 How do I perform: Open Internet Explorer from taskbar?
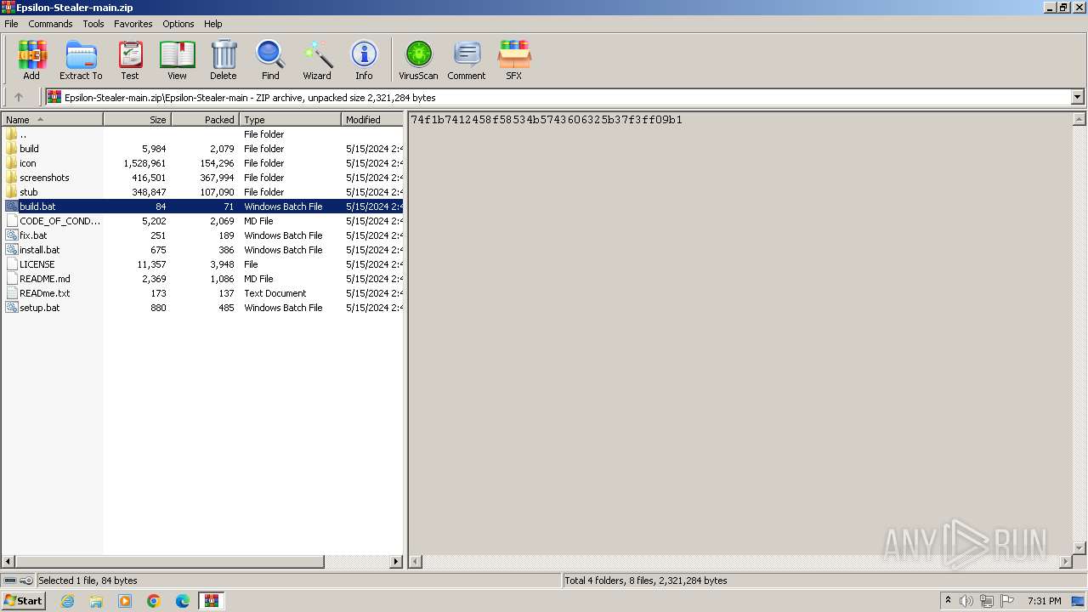pyautogui.click(x=67, y=601)
